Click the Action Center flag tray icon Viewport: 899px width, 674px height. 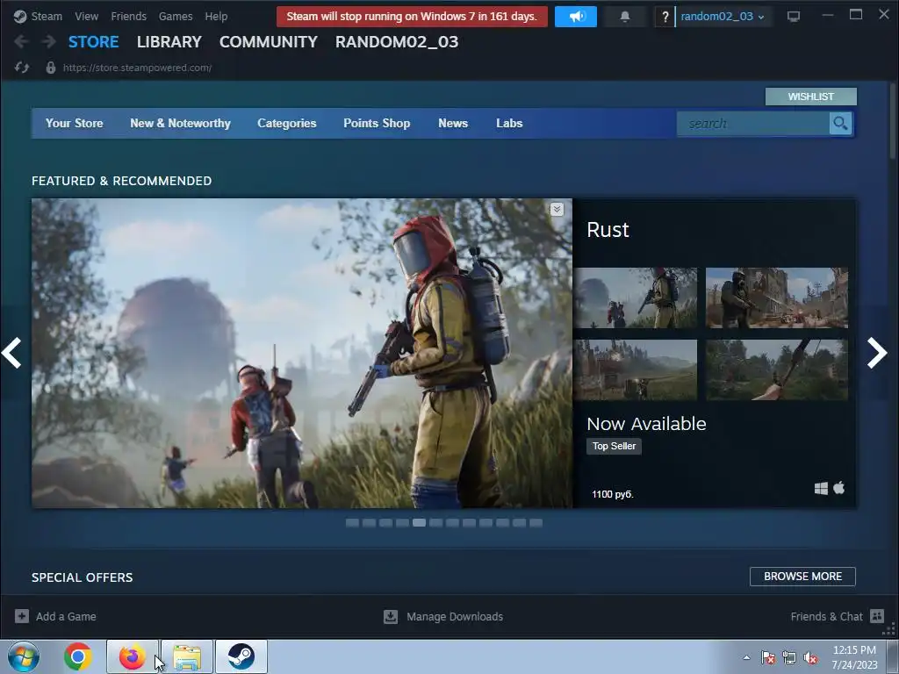coord(768,657)
